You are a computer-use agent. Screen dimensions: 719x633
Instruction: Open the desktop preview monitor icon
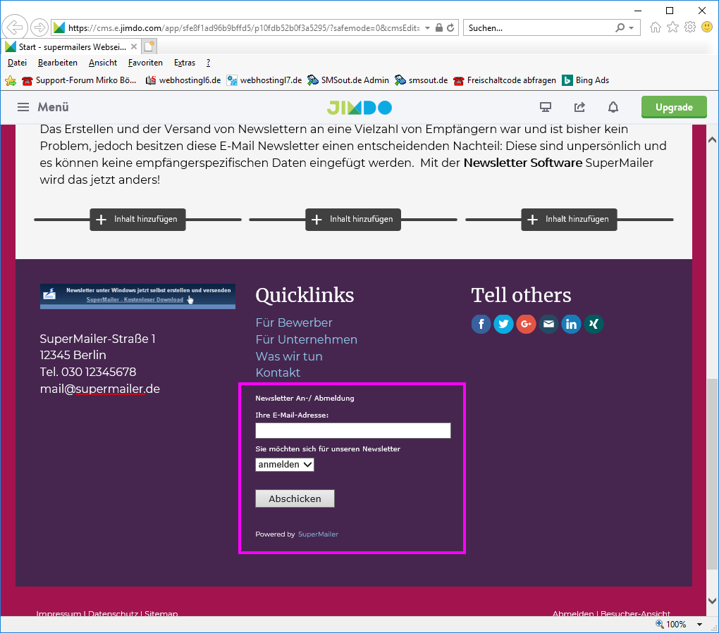(x=545, y=107)
